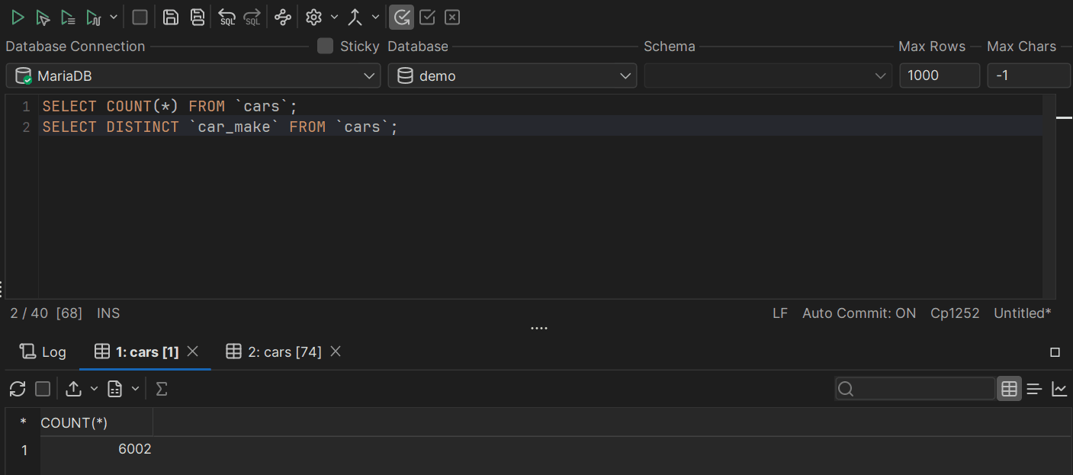Click the Max Rows input field

[x=939, y=75]
